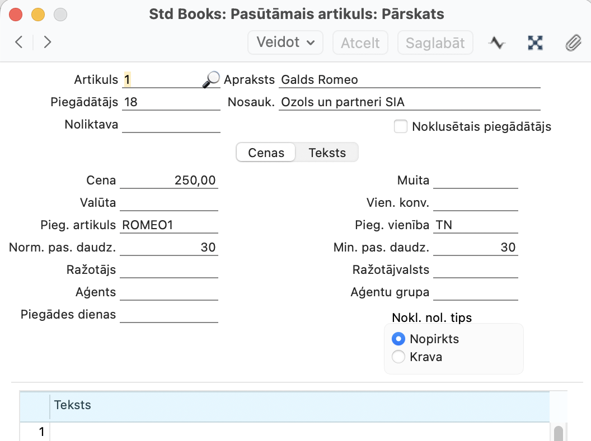Focus the Piegādātājs field
Viewport: 591px width, 441px height.
pyautogui.click(x=171, y=102)
